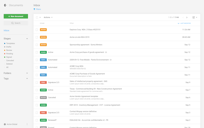204x128 pixels.
Task: Open EXALEAD SA Accord de confidentialite document
Action: [89, 120]
